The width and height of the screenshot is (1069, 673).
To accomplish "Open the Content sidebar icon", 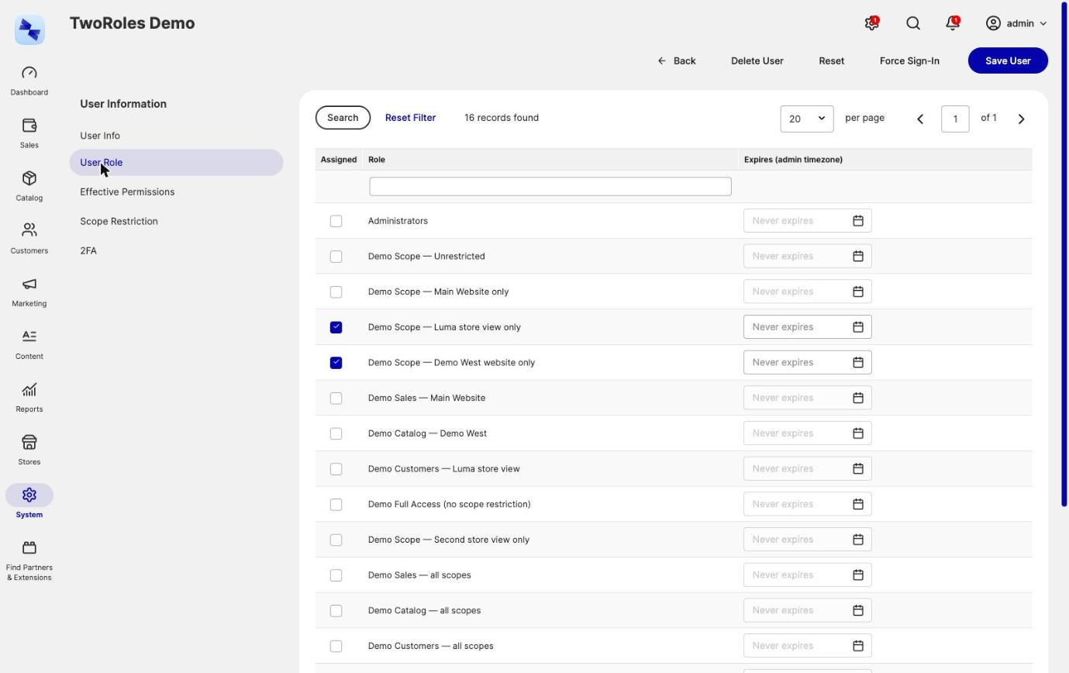I will [29, 336].
